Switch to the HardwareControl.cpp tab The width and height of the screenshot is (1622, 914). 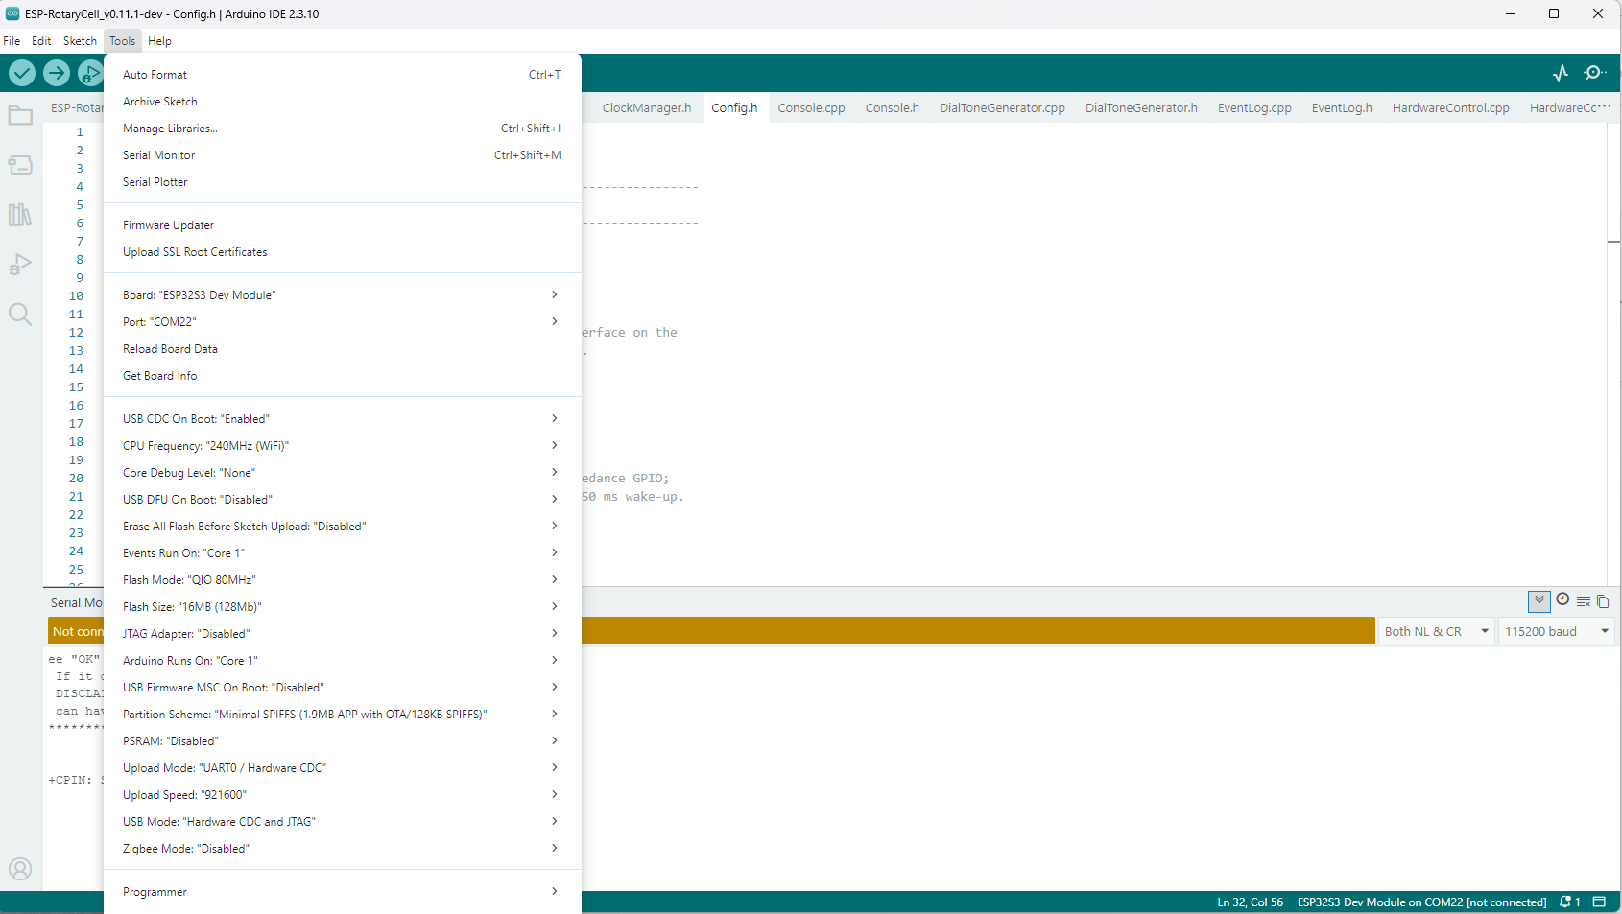pos(1450,107)
